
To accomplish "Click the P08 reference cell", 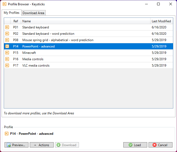I will tap(16, 40).
